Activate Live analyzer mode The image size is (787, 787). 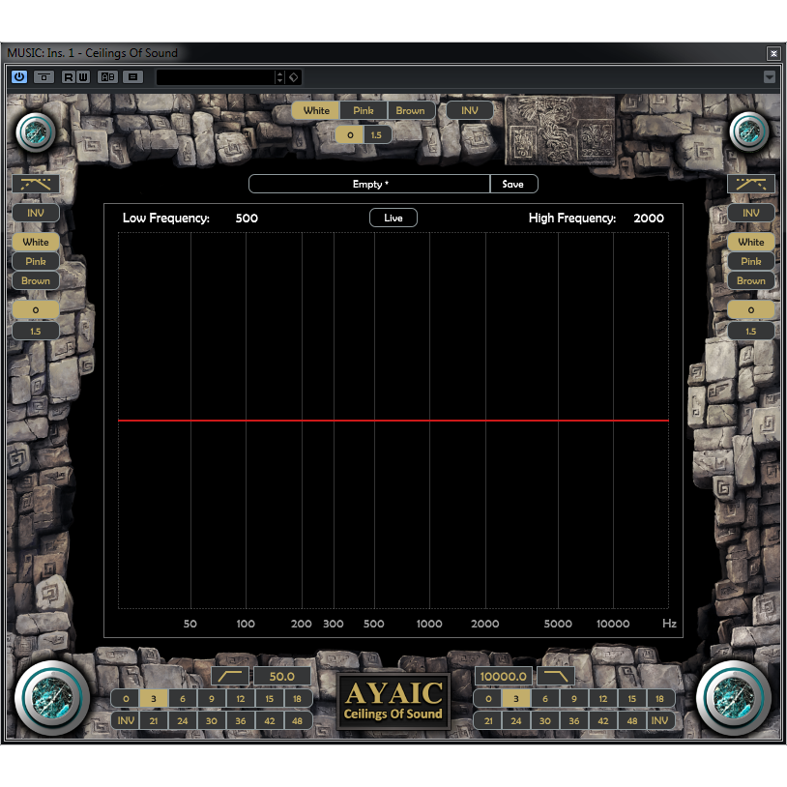click(x=393, y=218)
